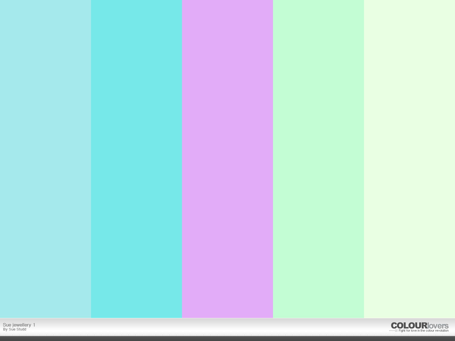Viewport: 455px width, 341px height.
Task: Select the lavender purple color stripe
Action: pyautogui.click(x=227, y=159)
